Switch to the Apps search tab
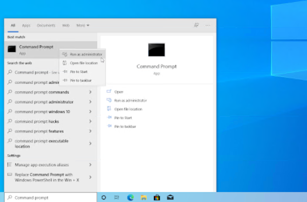This screenshot has height=202, width=307. click(26, 25)
